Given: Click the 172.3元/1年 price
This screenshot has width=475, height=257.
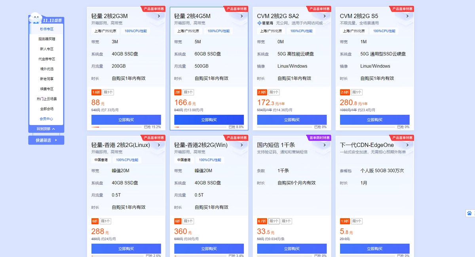Looking at the screenshot, I should (271, 103).
